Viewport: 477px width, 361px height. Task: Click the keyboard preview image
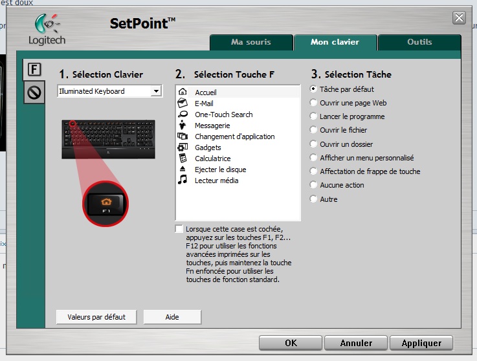pos(109,138)
